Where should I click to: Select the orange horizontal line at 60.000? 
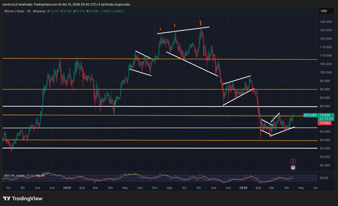141,140
